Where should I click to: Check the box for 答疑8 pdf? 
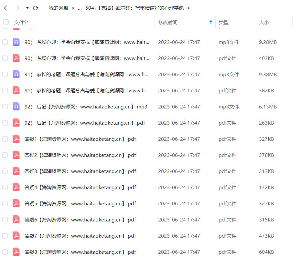coord(5,252)
